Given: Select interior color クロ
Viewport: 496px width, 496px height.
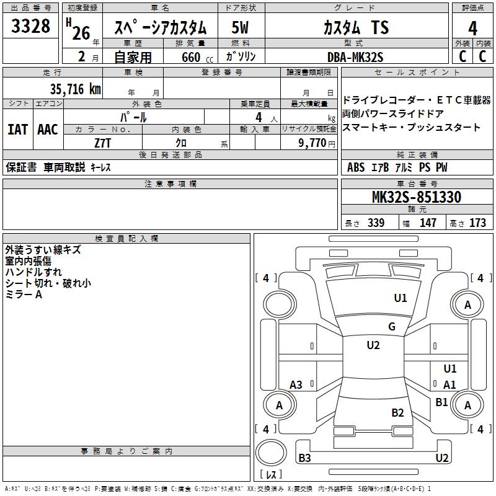Looking at the screenshot, I should [x=181, y=143].
